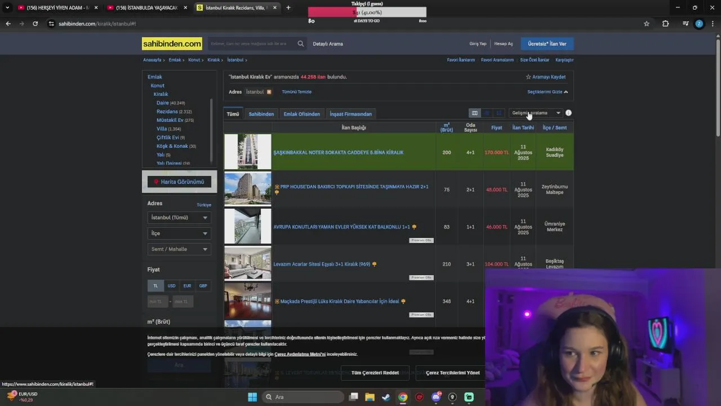Image resolution: width=721 pixels, height=406 pixels.
Task: Sort listings by İlan Tarihi column
Action: pyautogui.click(x=523, y=127)
